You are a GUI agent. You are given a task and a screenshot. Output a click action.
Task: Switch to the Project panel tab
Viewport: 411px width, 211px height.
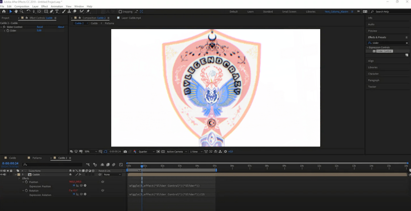click(5, 18)
